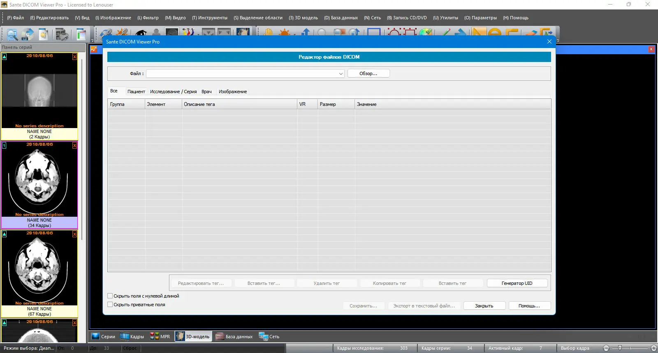Switch to the Все tab
Image resolution: width=658 pixels, height=353 pixels.
114,91
